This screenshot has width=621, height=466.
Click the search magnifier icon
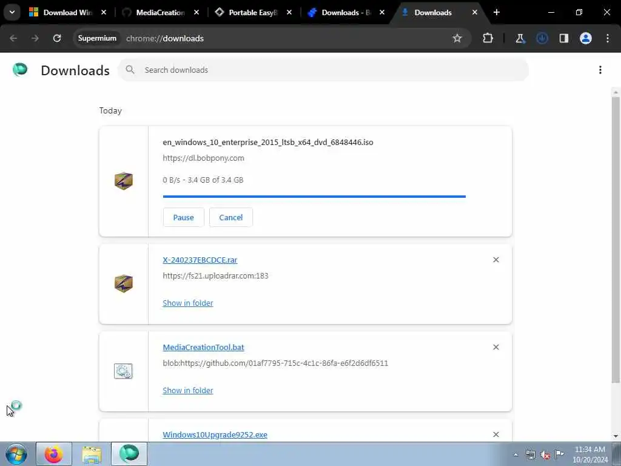pyautogui.click(x=130, y=70)
